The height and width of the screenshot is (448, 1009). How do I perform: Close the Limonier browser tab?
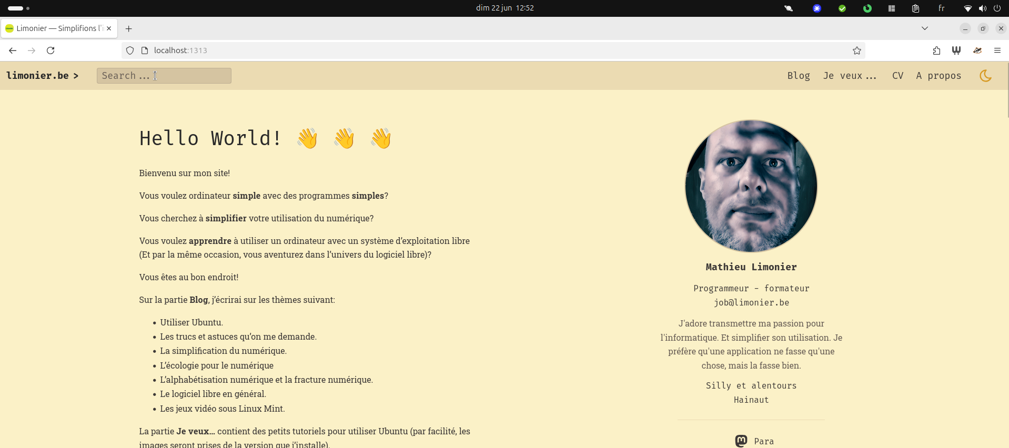(109, 28)
